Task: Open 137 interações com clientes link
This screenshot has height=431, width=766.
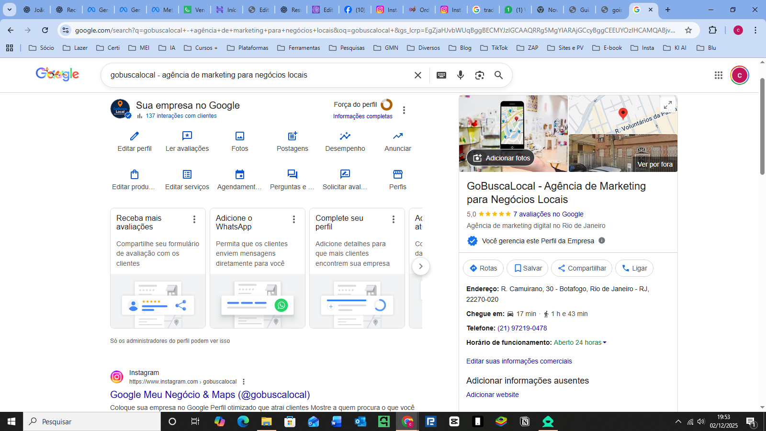Action: pos(181,116)
